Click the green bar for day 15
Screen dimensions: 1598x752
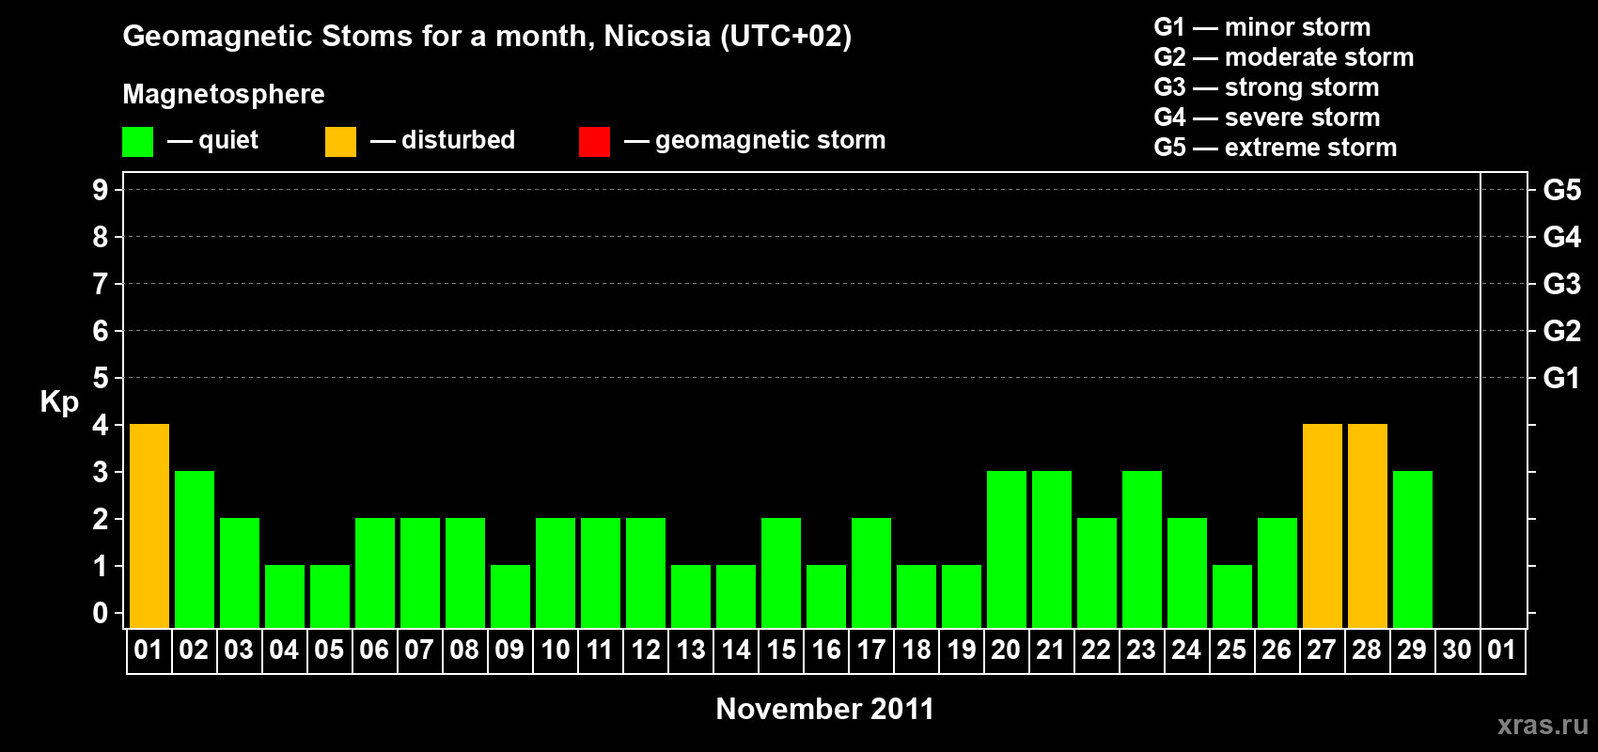point(781,573)
